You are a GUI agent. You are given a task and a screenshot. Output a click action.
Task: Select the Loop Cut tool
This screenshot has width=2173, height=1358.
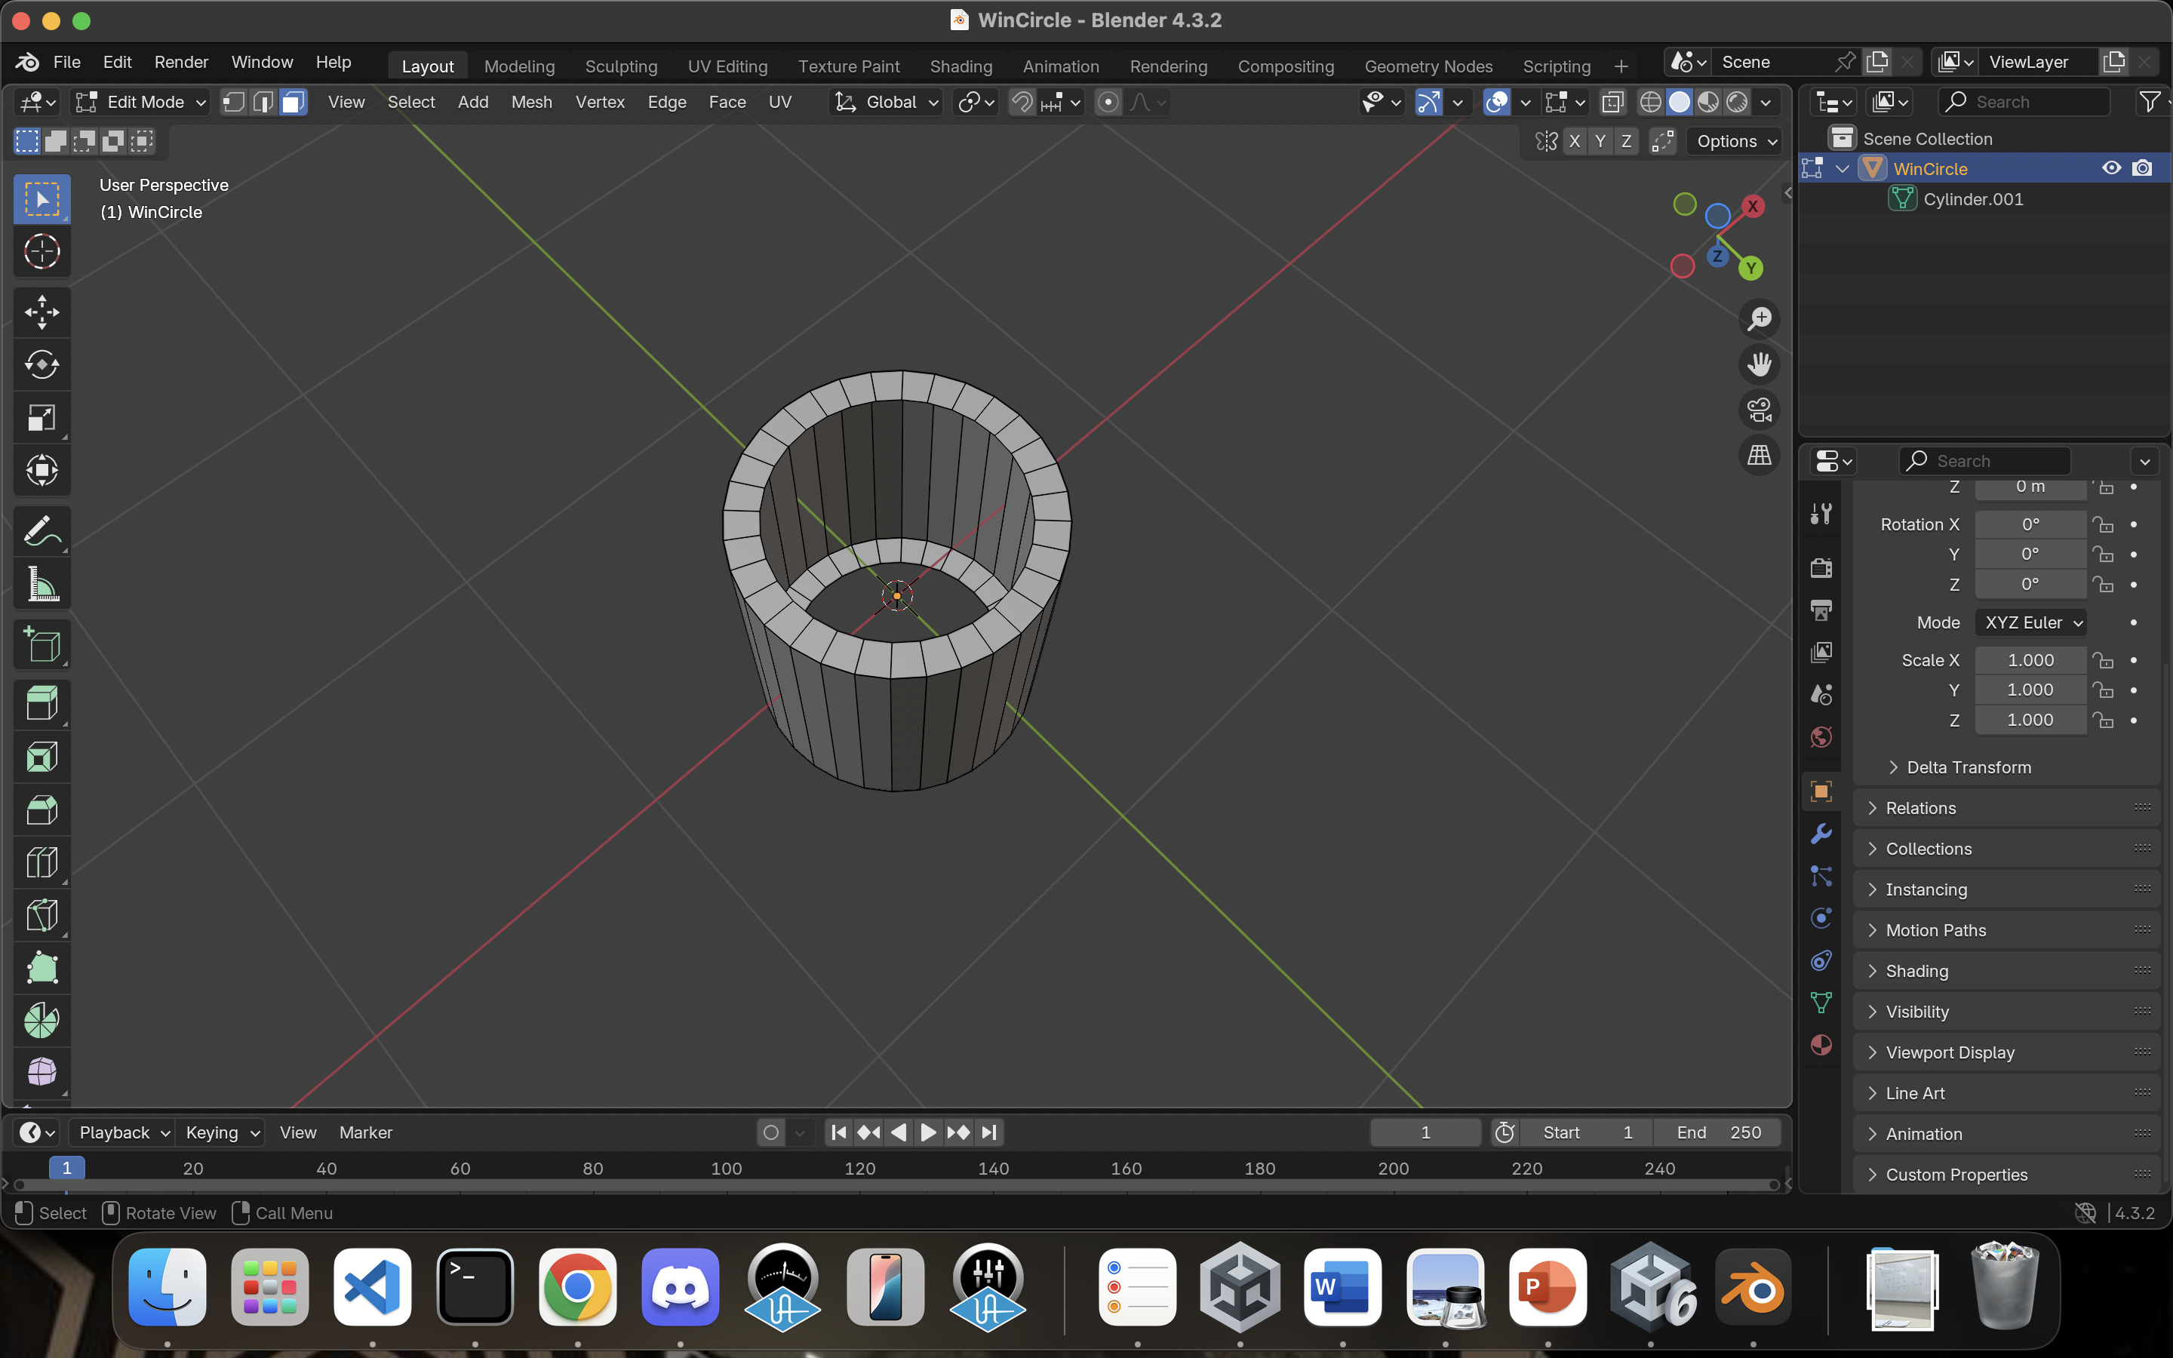point(41,862)
